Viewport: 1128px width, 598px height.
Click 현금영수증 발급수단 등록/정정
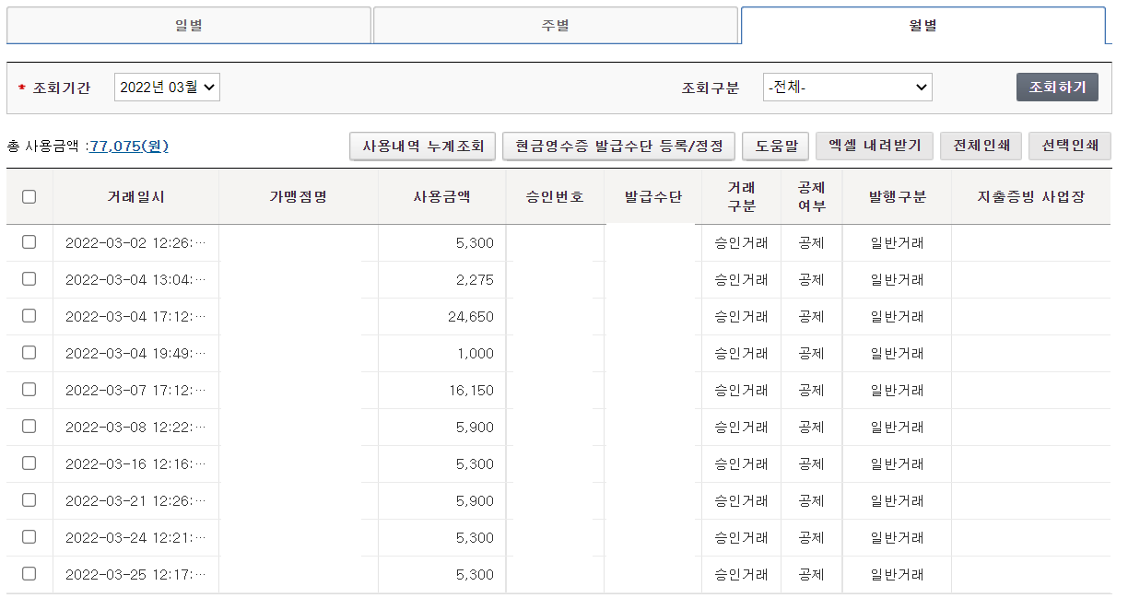[618, 146]
